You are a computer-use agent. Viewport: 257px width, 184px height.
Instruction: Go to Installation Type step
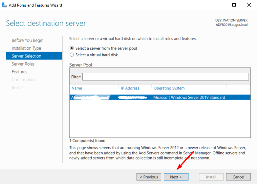pos(26,48)
